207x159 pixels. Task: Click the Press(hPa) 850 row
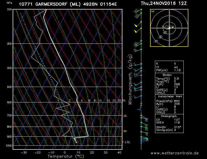169,101
